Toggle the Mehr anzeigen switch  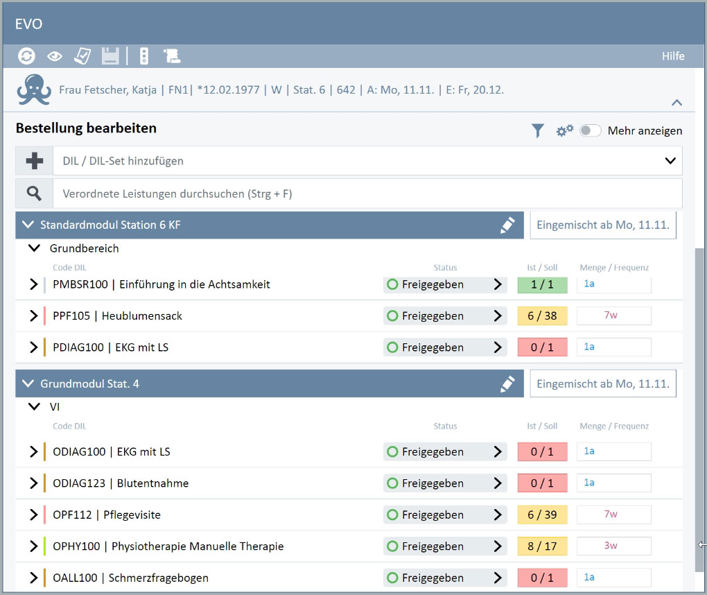(590, 130)
